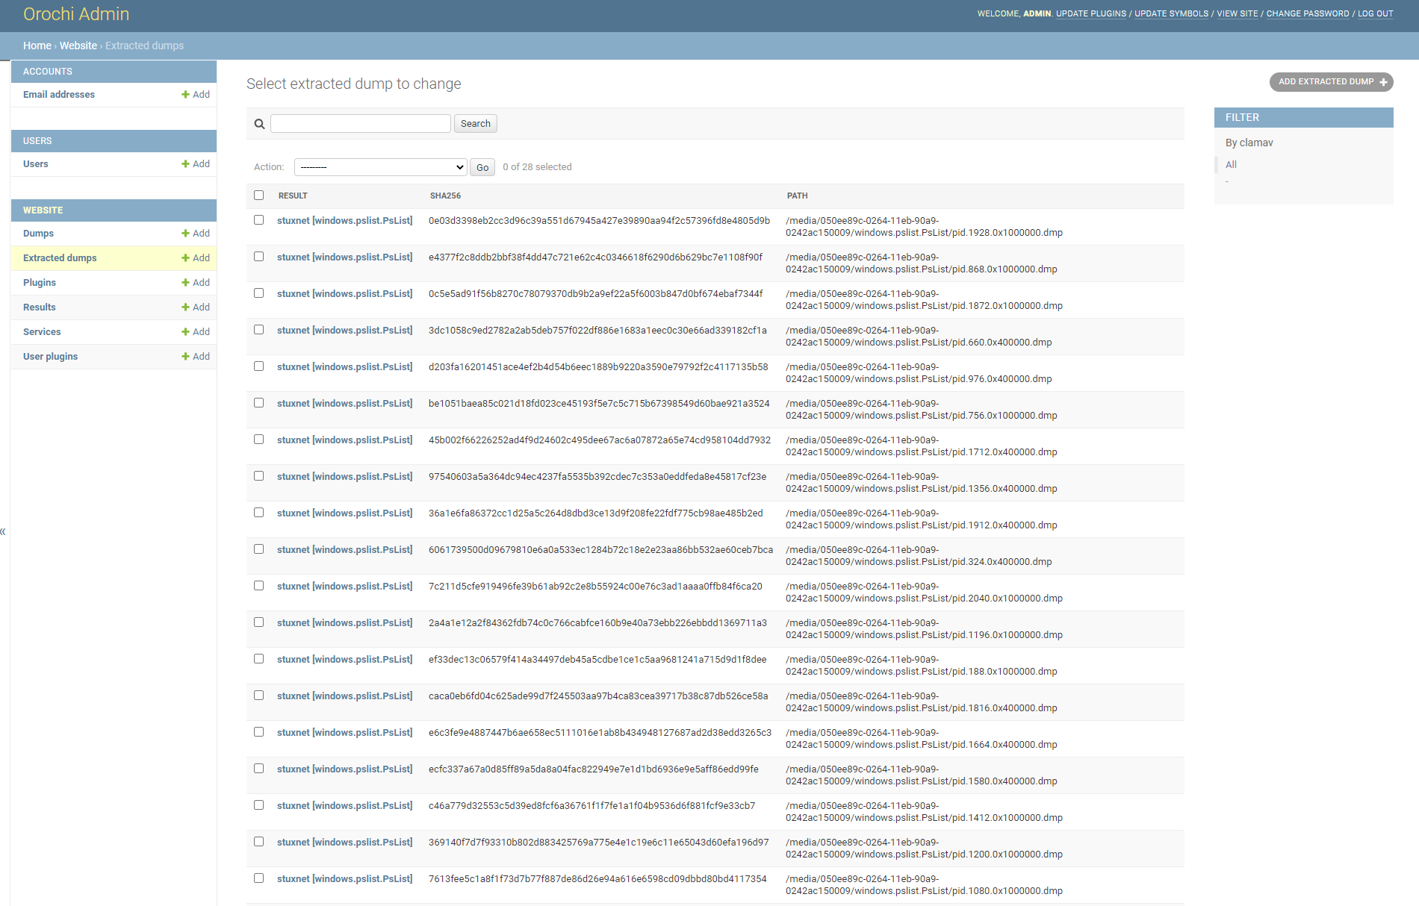Focus the search text field
Viewport: 1419px width, 906px height.
(x=361, y=124)
